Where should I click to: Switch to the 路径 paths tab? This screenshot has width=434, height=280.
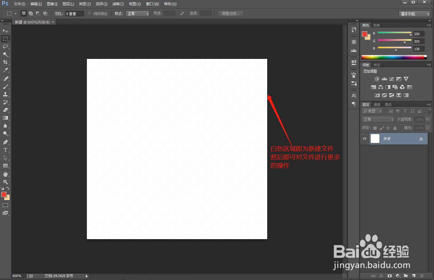tap(388, 105)
